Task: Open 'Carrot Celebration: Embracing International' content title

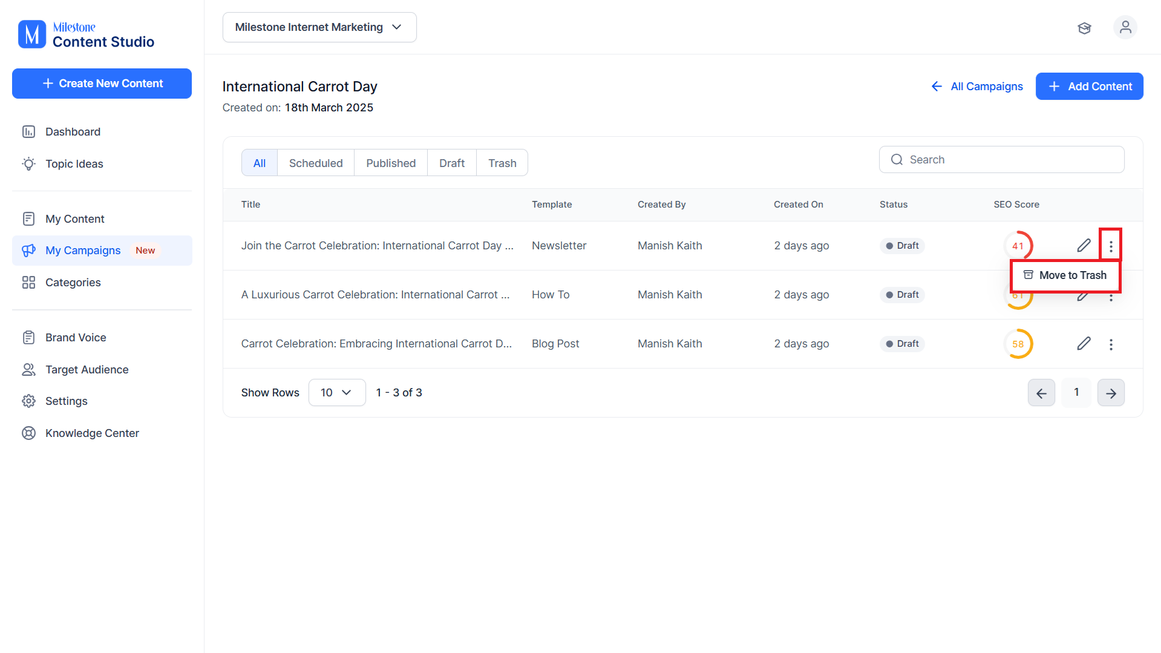Action: (376, 344)
